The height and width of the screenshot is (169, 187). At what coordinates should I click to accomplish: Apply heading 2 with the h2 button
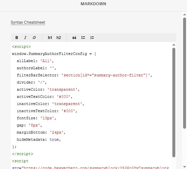pyautogui.click(x=59, y=38)
